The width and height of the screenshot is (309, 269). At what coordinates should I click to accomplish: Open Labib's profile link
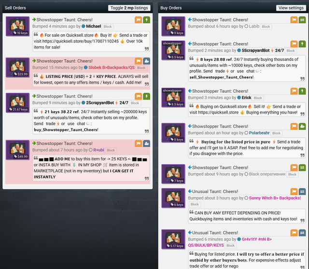point(254,27)
